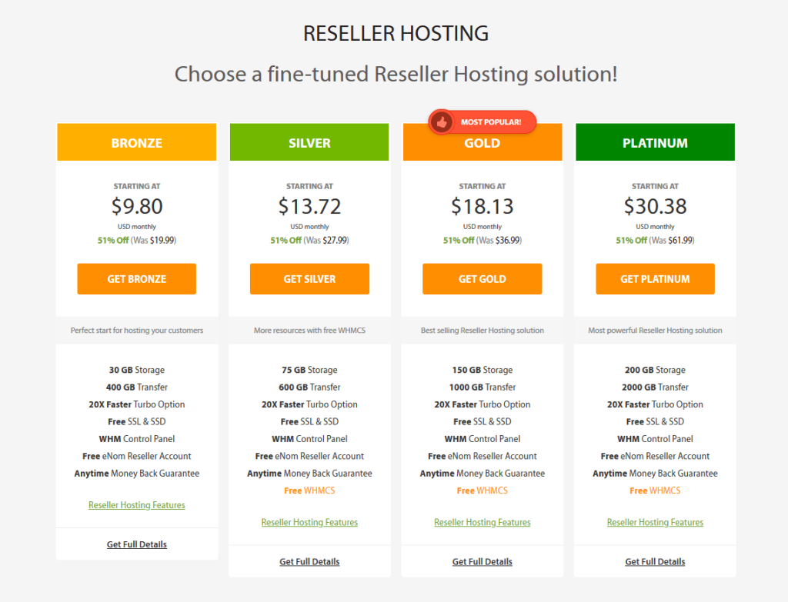
Task: View Get Full Details under Gold
Action: click(482, 562)
